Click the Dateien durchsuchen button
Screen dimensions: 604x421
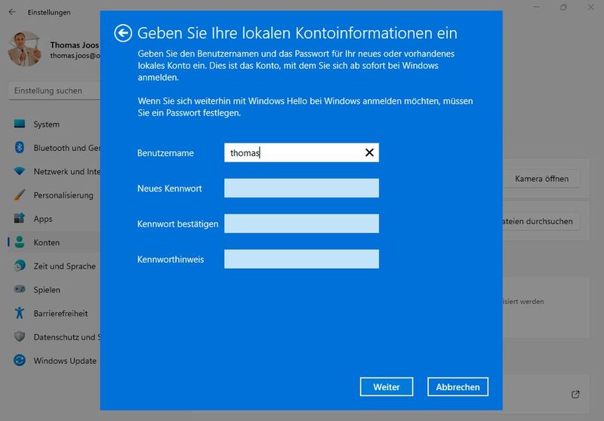click(541, 221)
